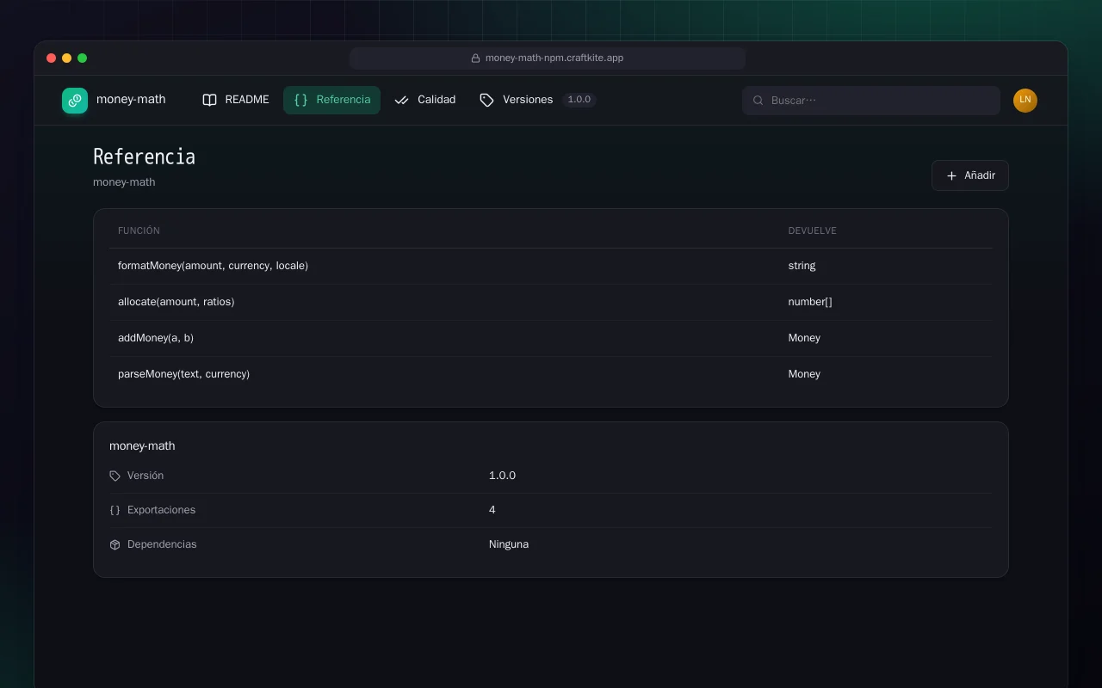Click the README book icon

click(209, 100)
